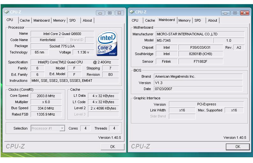
Task: Click the empty Level 3 cache field
Action: pyautogui.click(x=104, y=114)
